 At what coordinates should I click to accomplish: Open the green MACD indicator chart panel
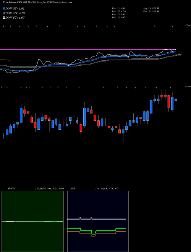coord(32,221)
